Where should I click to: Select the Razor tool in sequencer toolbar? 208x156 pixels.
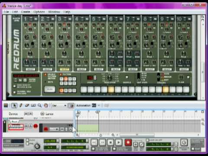[x=33, y=105]
